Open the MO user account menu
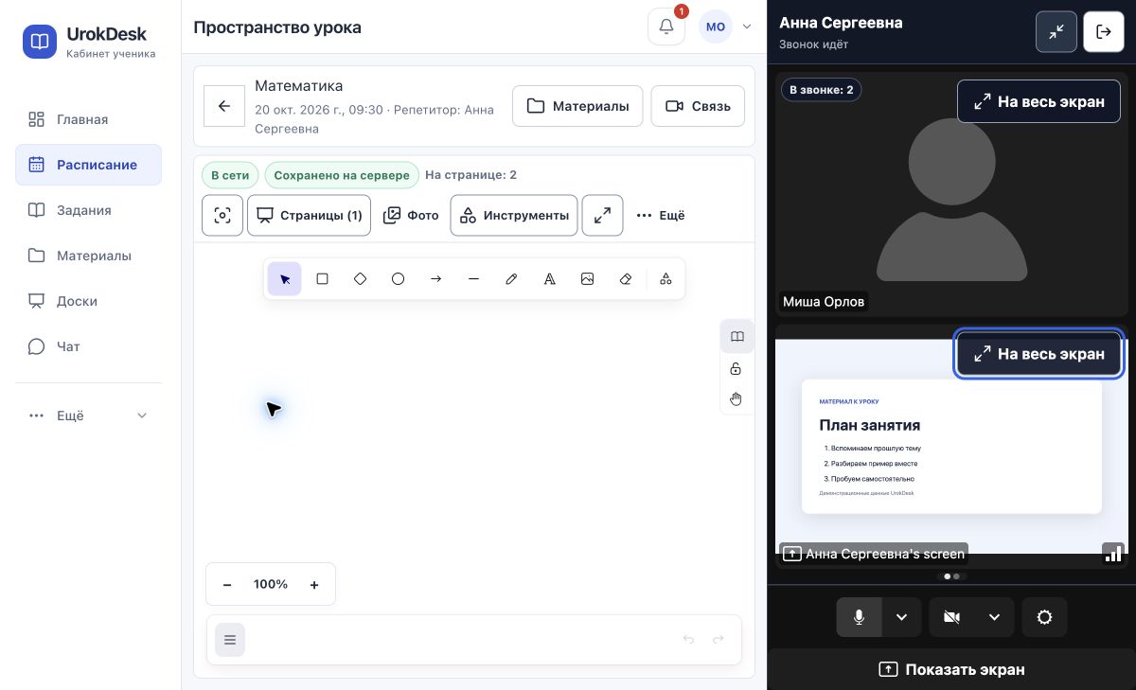The height and width of the screenshot is (690, 1136). click(725, 27)
